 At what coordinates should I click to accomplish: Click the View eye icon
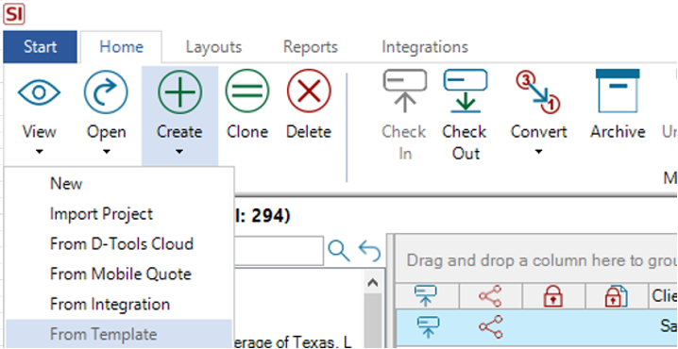[39, 92]
